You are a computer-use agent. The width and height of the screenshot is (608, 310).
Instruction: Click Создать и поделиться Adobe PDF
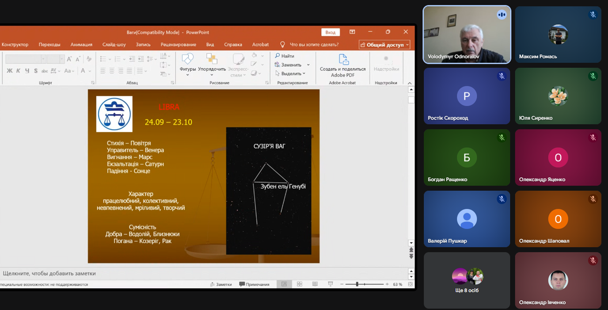pos(343,65)
